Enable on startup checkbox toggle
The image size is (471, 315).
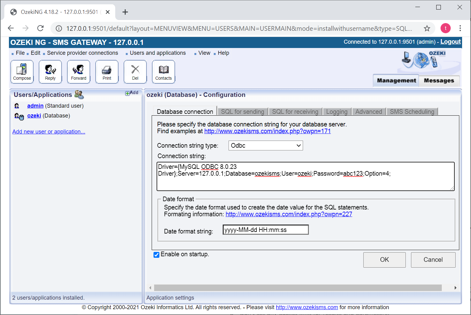[156, 255]
